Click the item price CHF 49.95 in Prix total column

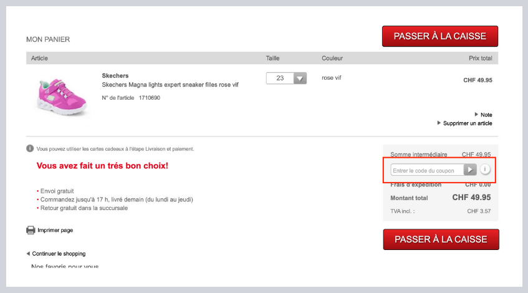(478, 80)
